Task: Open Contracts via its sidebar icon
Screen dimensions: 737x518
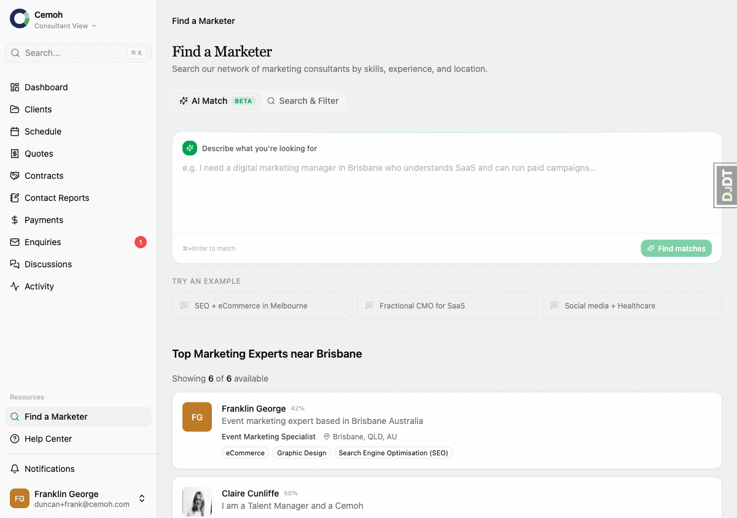Action: point(15,176)
